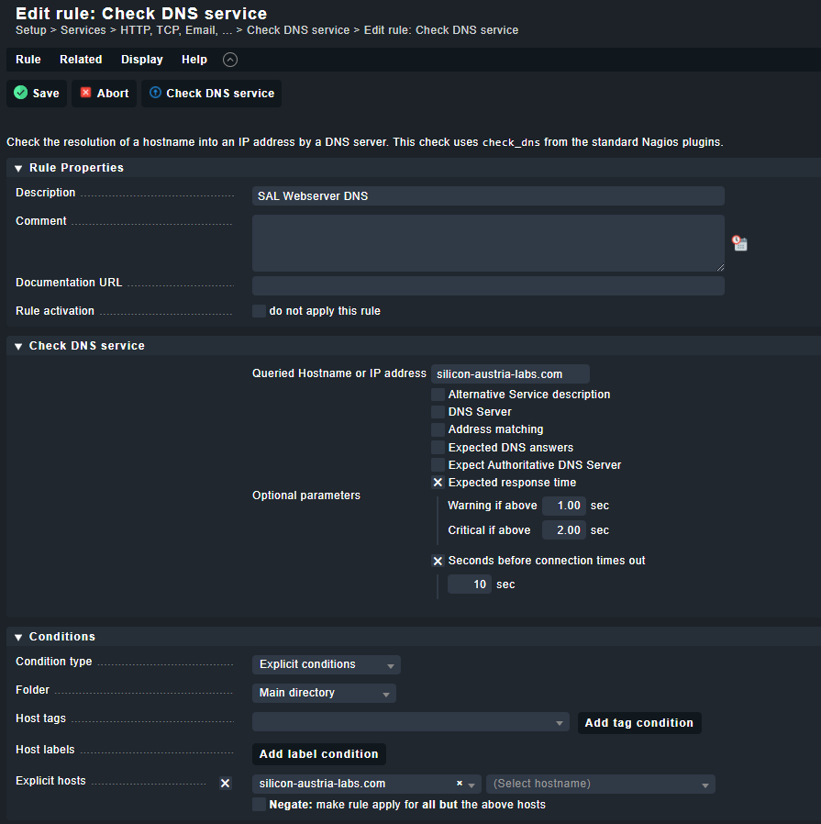
Task: Open the Condition type dropdown
Action: click(x=326, y=664)
